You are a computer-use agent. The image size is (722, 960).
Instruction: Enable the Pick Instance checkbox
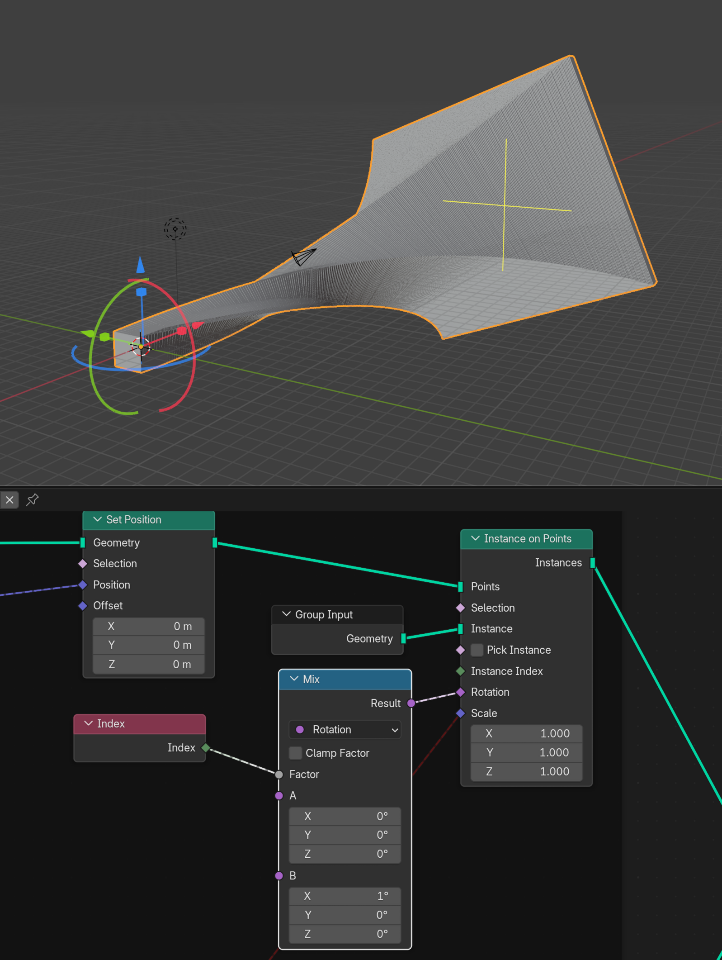(x=477, y=650)
